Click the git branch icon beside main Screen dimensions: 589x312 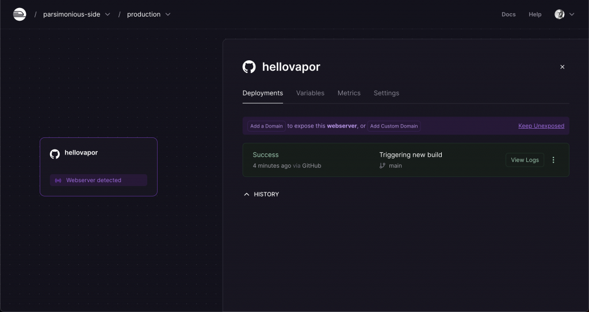click(383, 165)
